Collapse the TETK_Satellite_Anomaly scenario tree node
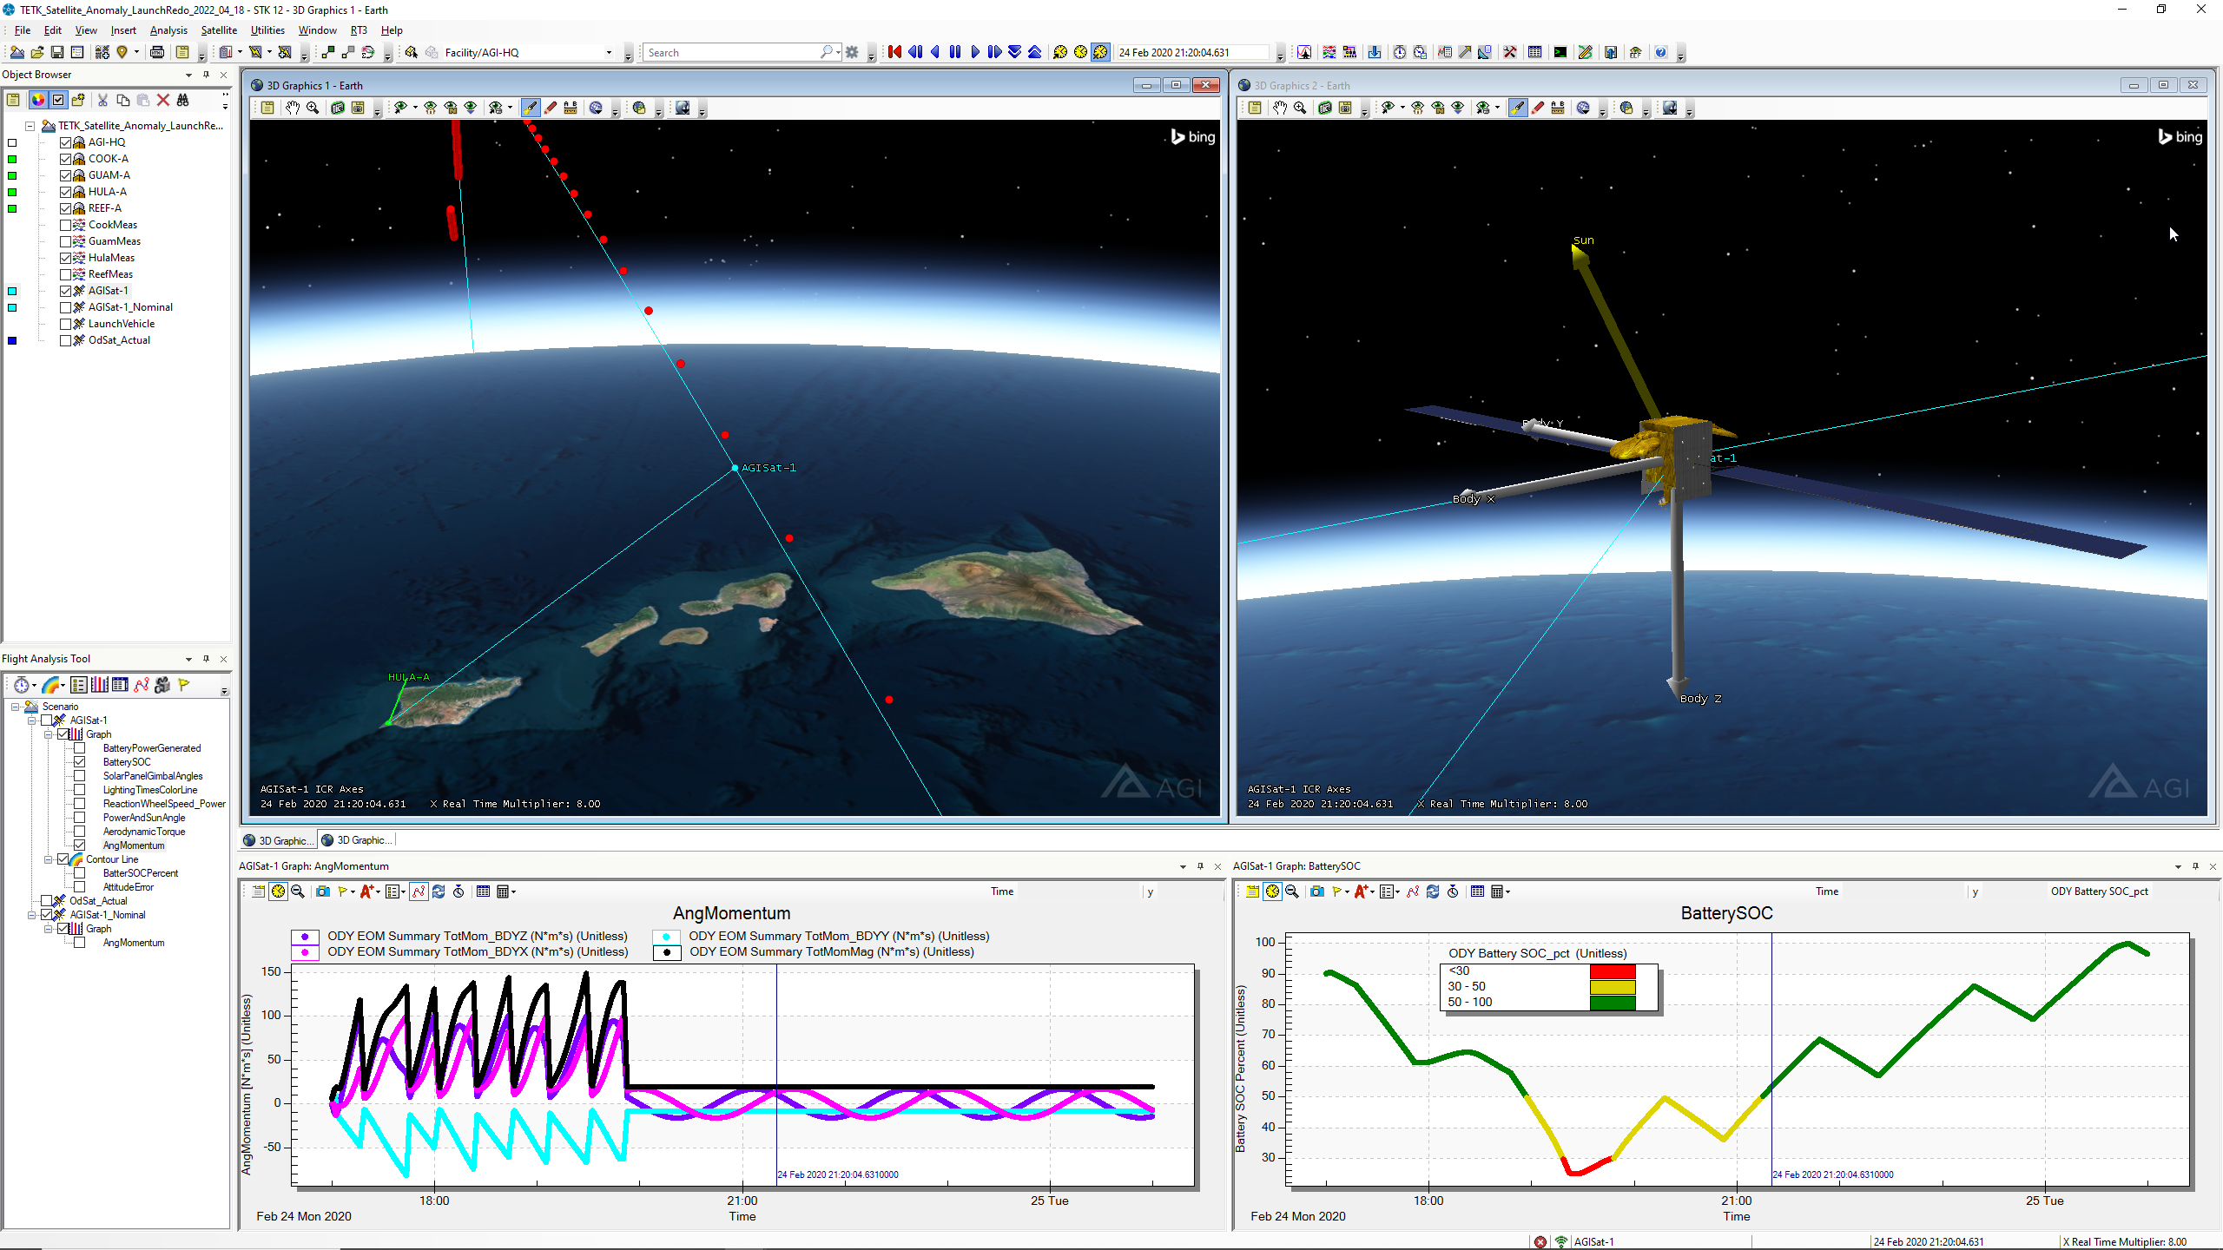 pyautogui.click(x=29, y=125)
